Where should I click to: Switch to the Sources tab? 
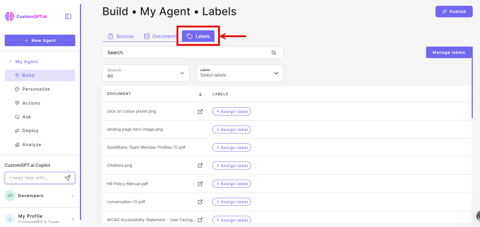click(x=121, y=36)
